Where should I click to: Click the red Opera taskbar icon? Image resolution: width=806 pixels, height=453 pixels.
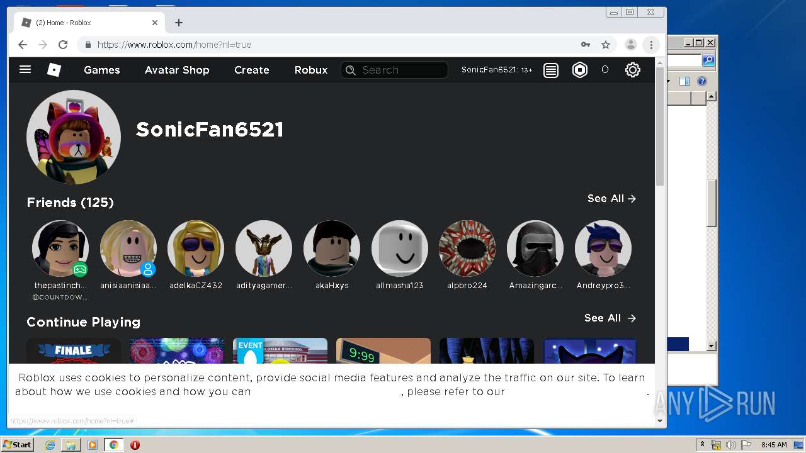(135, 445)
